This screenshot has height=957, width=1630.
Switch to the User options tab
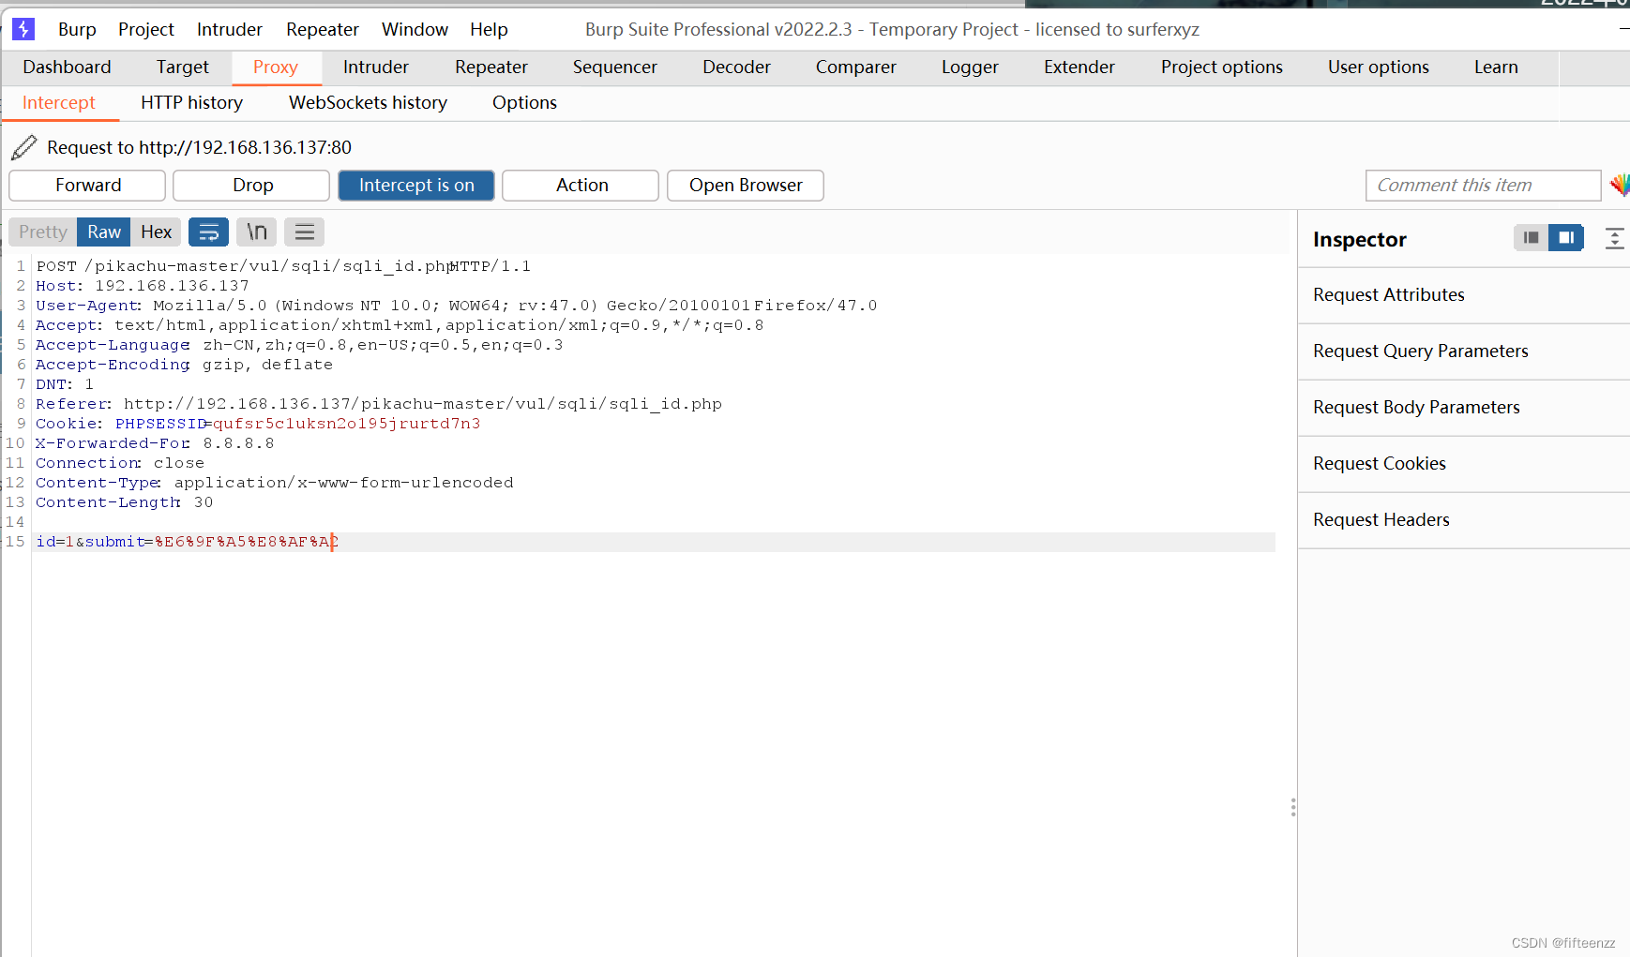point(1379,67)
